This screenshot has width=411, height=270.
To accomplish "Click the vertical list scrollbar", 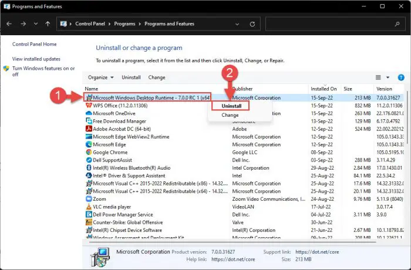I will pos(407,117).
